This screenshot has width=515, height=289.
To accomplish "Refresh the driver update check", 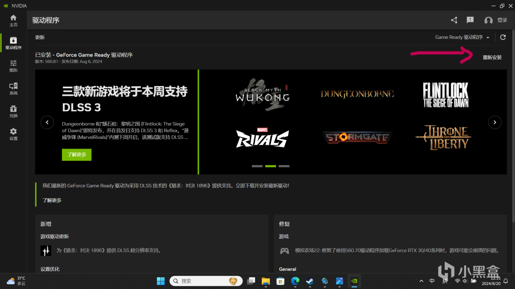I will (503, 37).
